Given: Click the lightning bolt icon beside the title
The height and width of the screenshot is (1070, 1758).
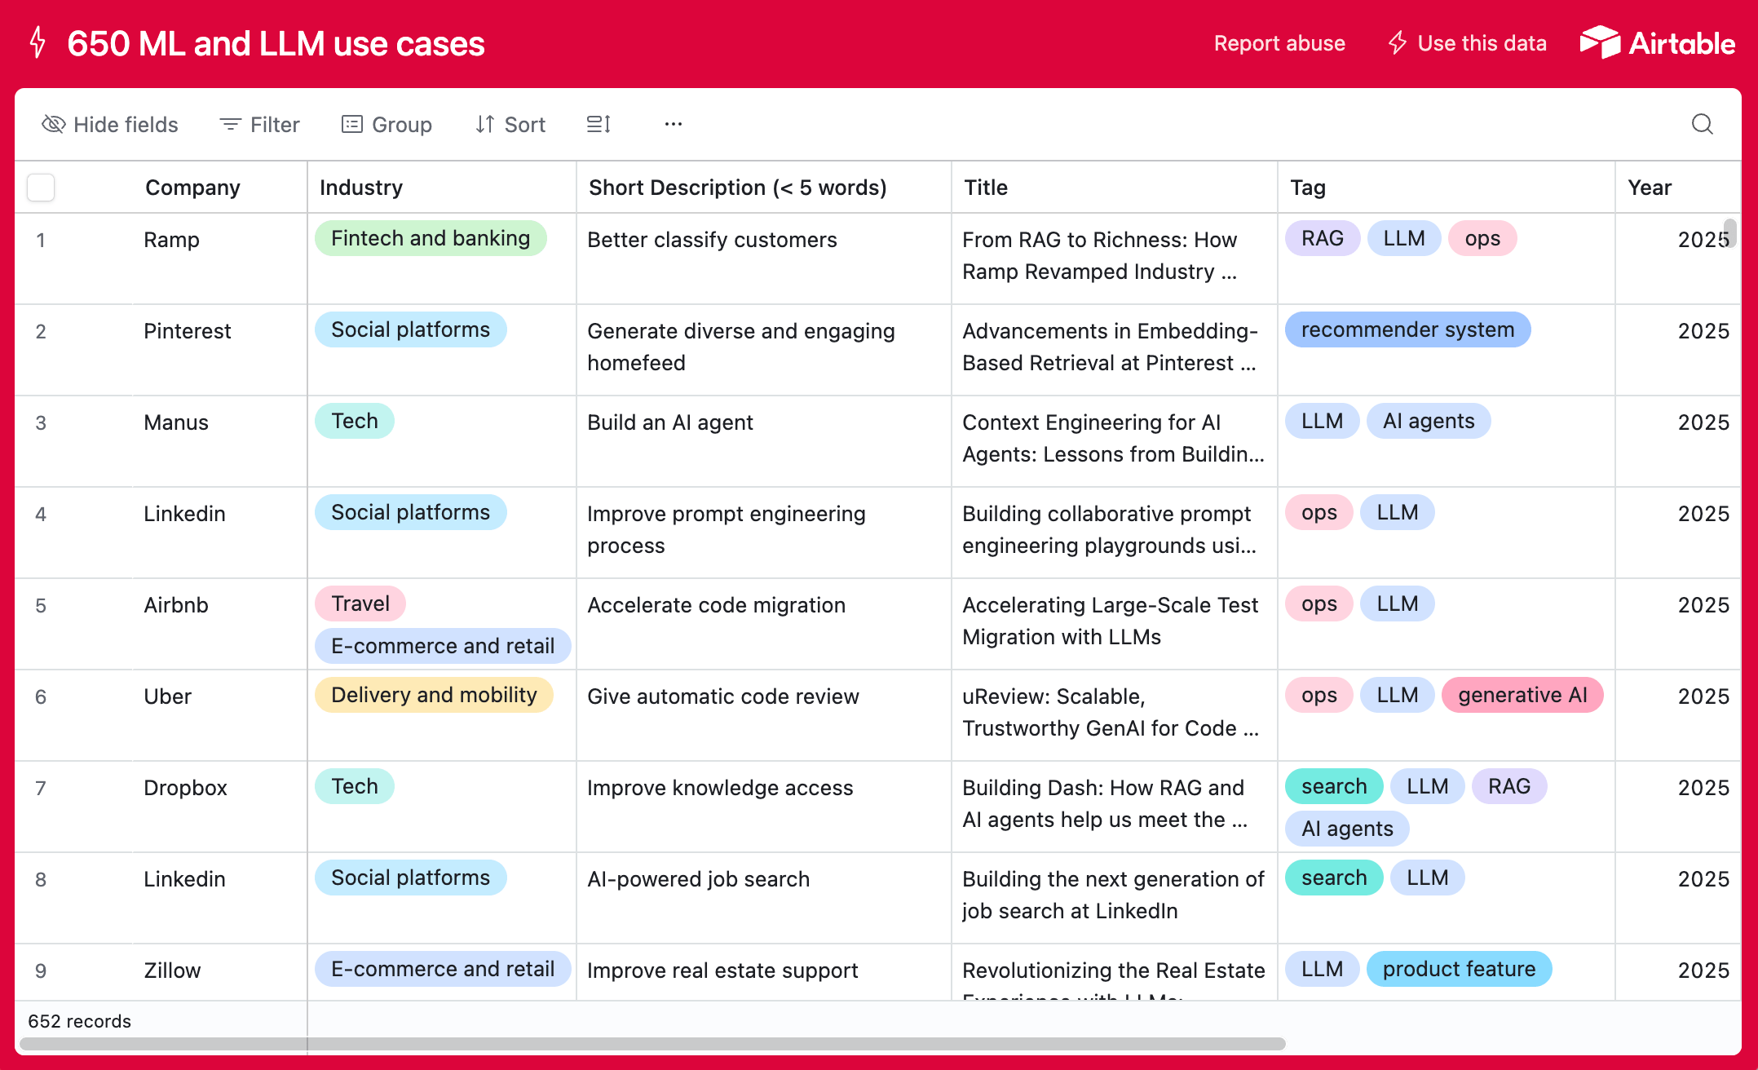Looking at the screenshot, I should click(x=38, y=42).
